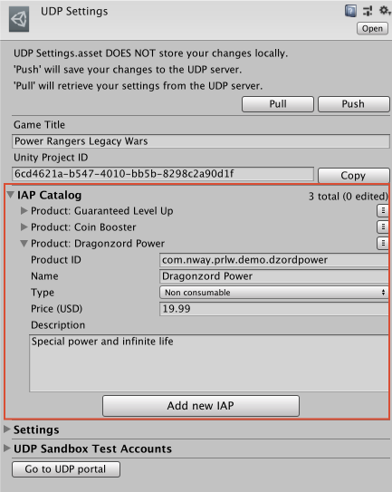Add a new IAP product
392x492 pixels.
tap(201, 406)
